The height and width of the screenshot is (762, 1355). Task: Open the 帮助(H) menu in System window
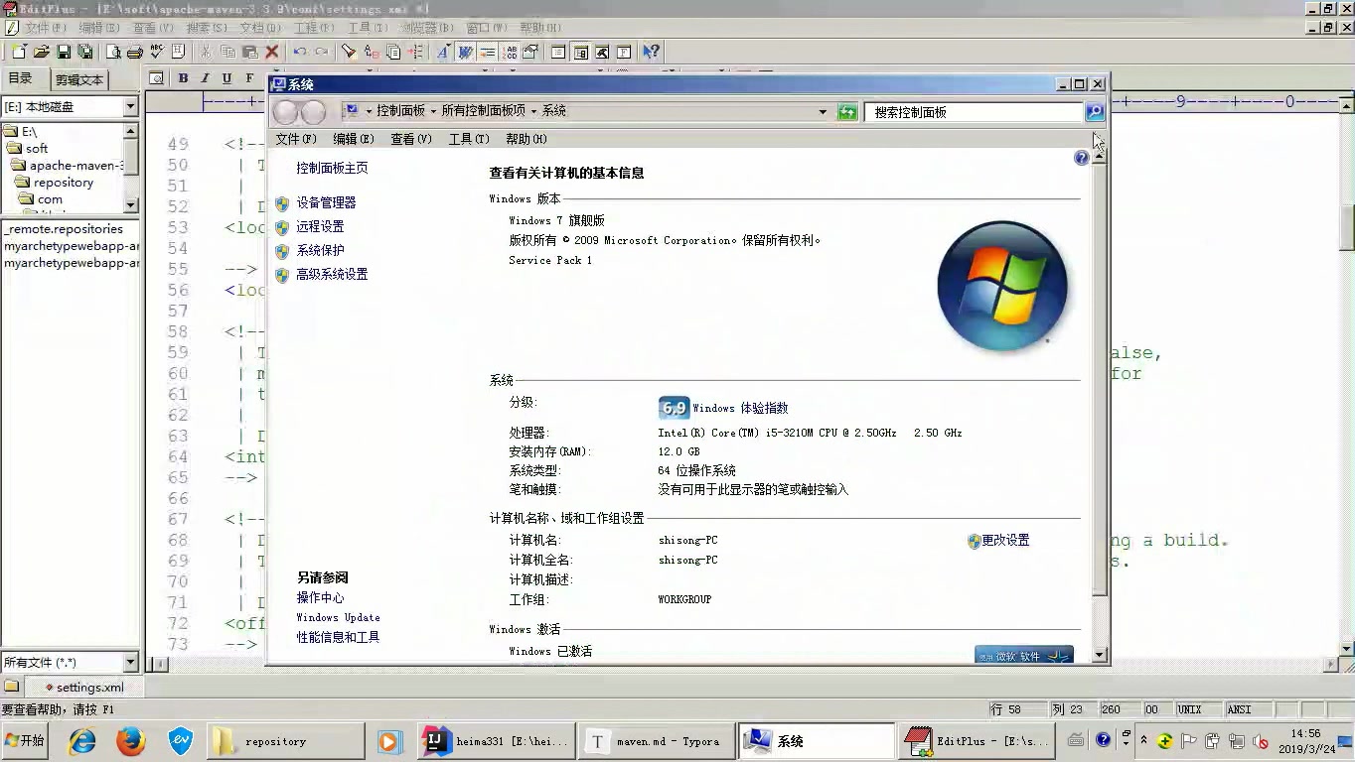527,139
